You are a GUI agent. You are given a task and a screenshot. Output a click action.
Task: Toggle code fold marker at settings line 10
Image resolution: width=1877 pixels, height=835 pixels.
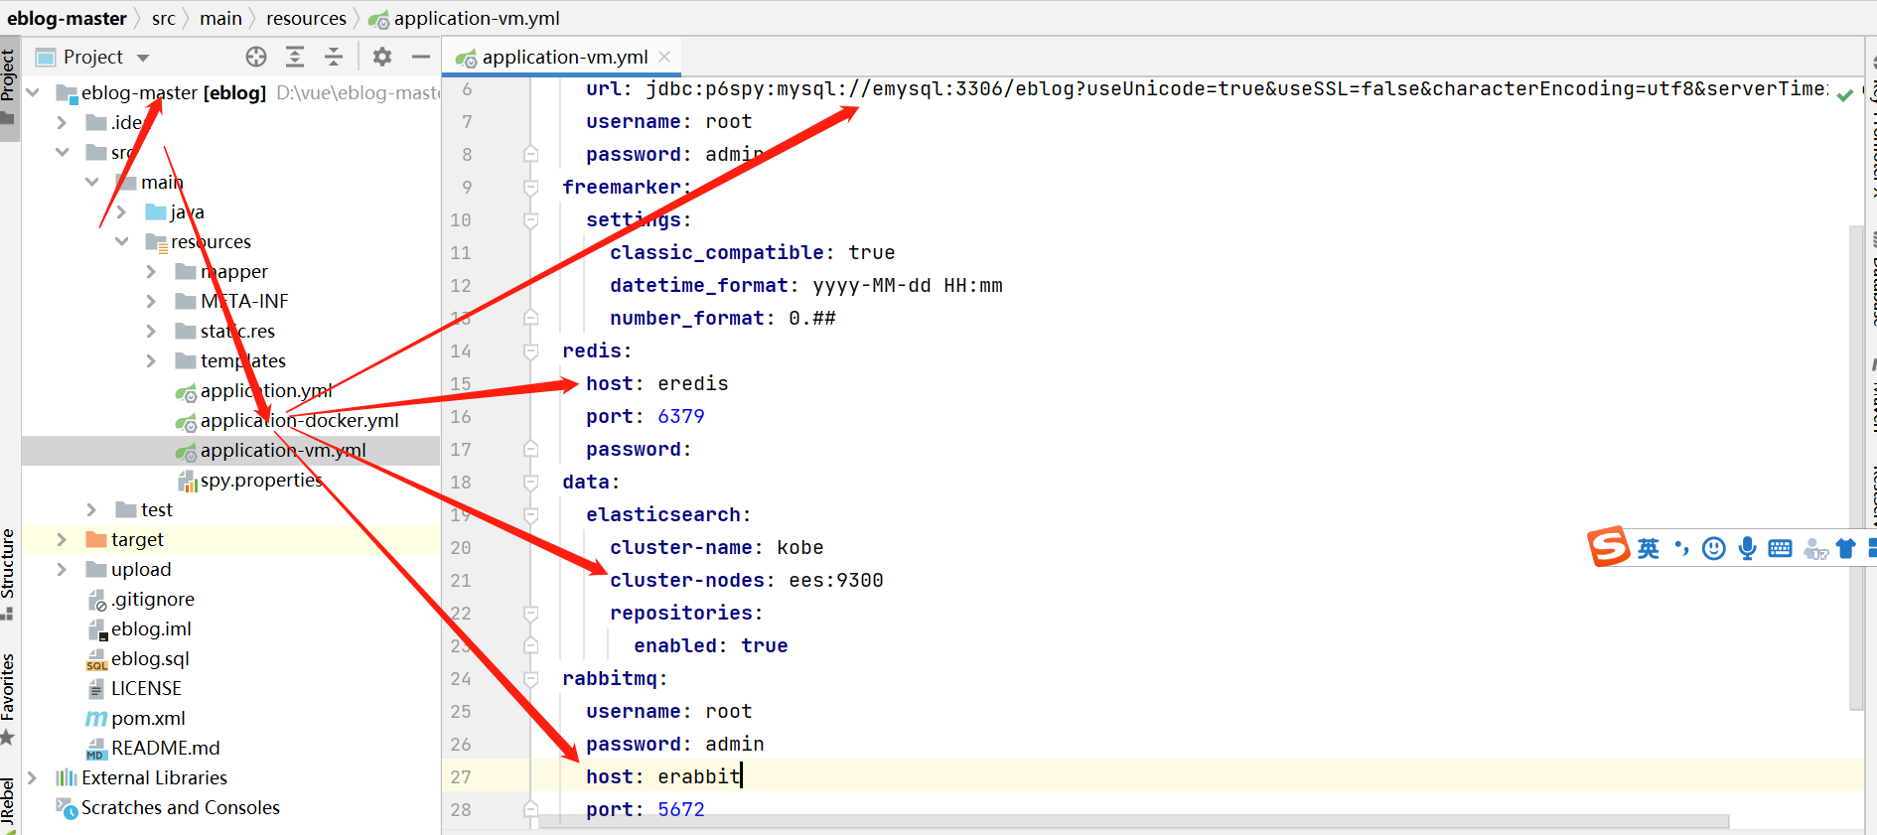point(531,220)
